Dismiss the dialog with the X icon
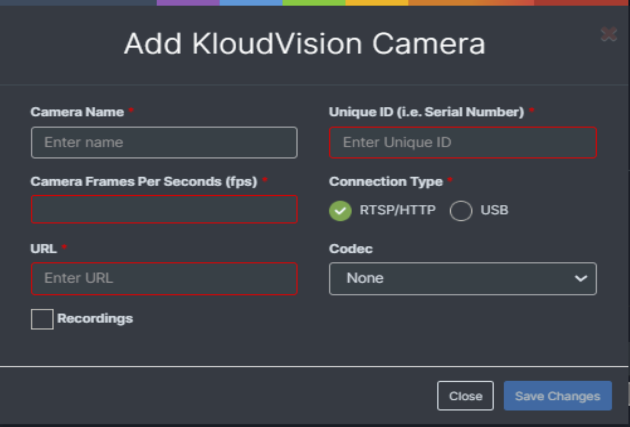This screenshot has height=427, width=630. (608, 34)
